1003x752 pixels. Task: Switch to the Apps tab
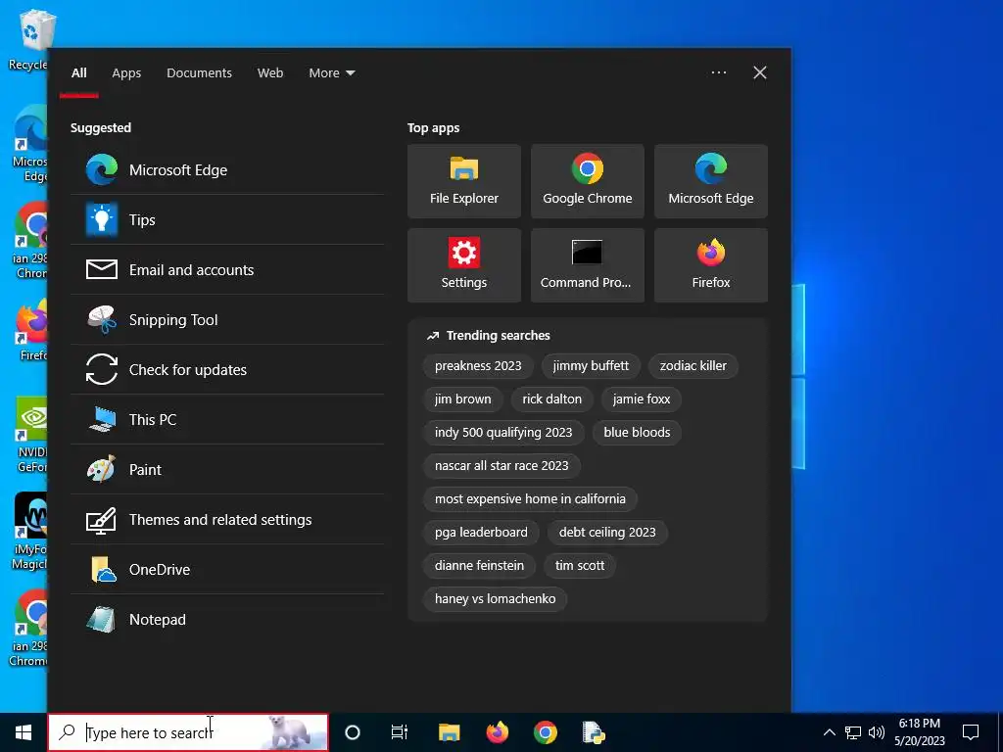126,72
